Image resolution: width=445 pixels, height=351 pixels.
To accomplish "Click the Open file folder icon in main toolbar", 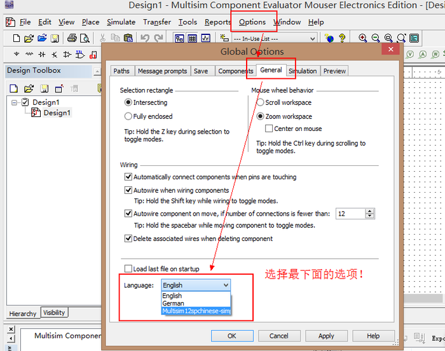I will tap(29, 38).
